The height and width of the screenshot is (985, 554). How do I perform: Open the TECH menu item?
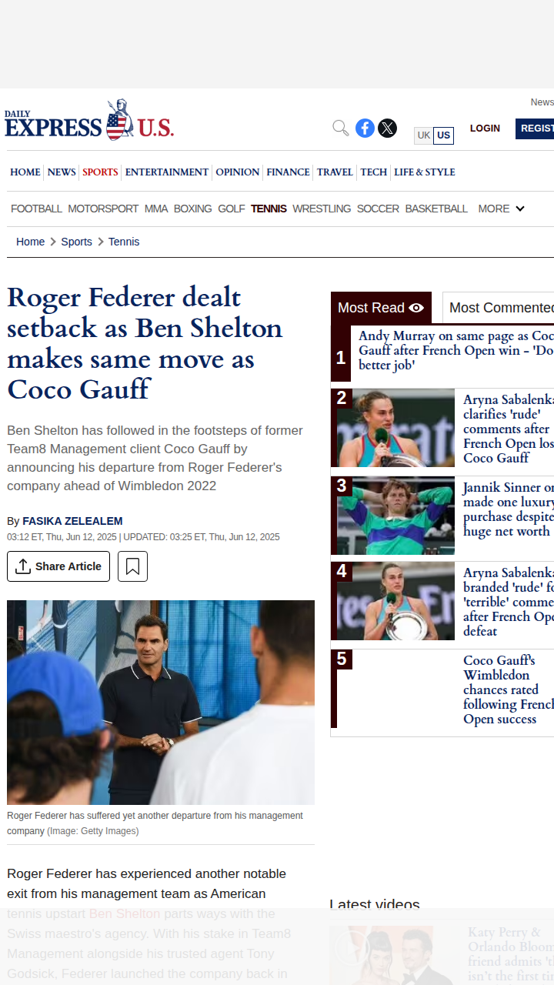[x=374, y=172]
